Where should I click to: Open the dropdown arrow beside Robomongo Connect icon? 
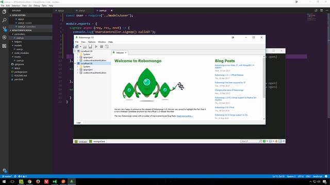80,47
